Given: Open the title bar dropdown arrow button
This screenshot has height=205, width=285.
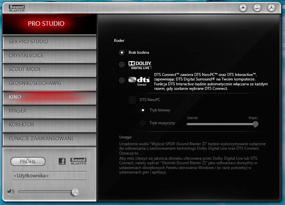Looking at the screenshot, I should click(x=243, y=8).
